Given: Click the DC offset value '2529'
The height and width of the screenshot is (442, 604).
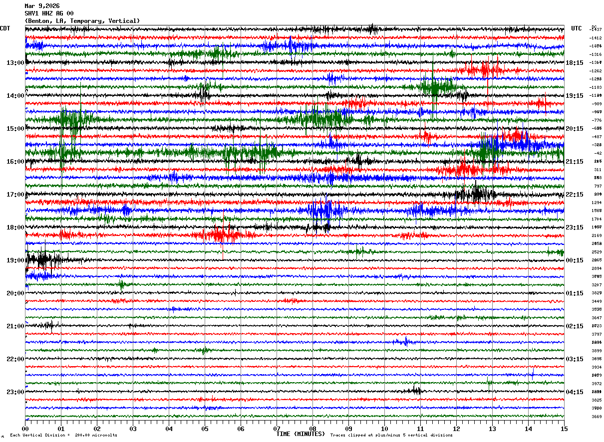Looking at the screenshot, I should tap(597, 252).
